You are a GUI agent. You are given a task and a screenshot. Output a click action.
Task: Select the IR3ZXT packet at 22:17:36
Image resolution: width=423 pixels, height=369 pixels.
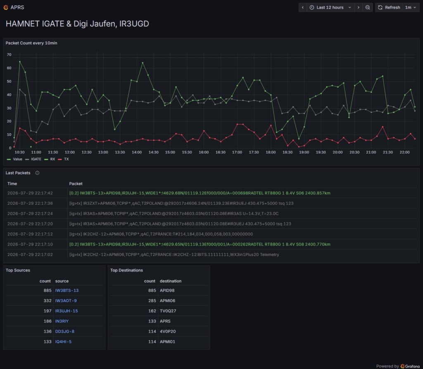(211, 203)
